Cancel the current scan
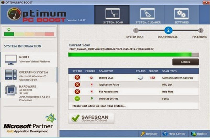This screenshot has height=138, width=210. [185, 62]
